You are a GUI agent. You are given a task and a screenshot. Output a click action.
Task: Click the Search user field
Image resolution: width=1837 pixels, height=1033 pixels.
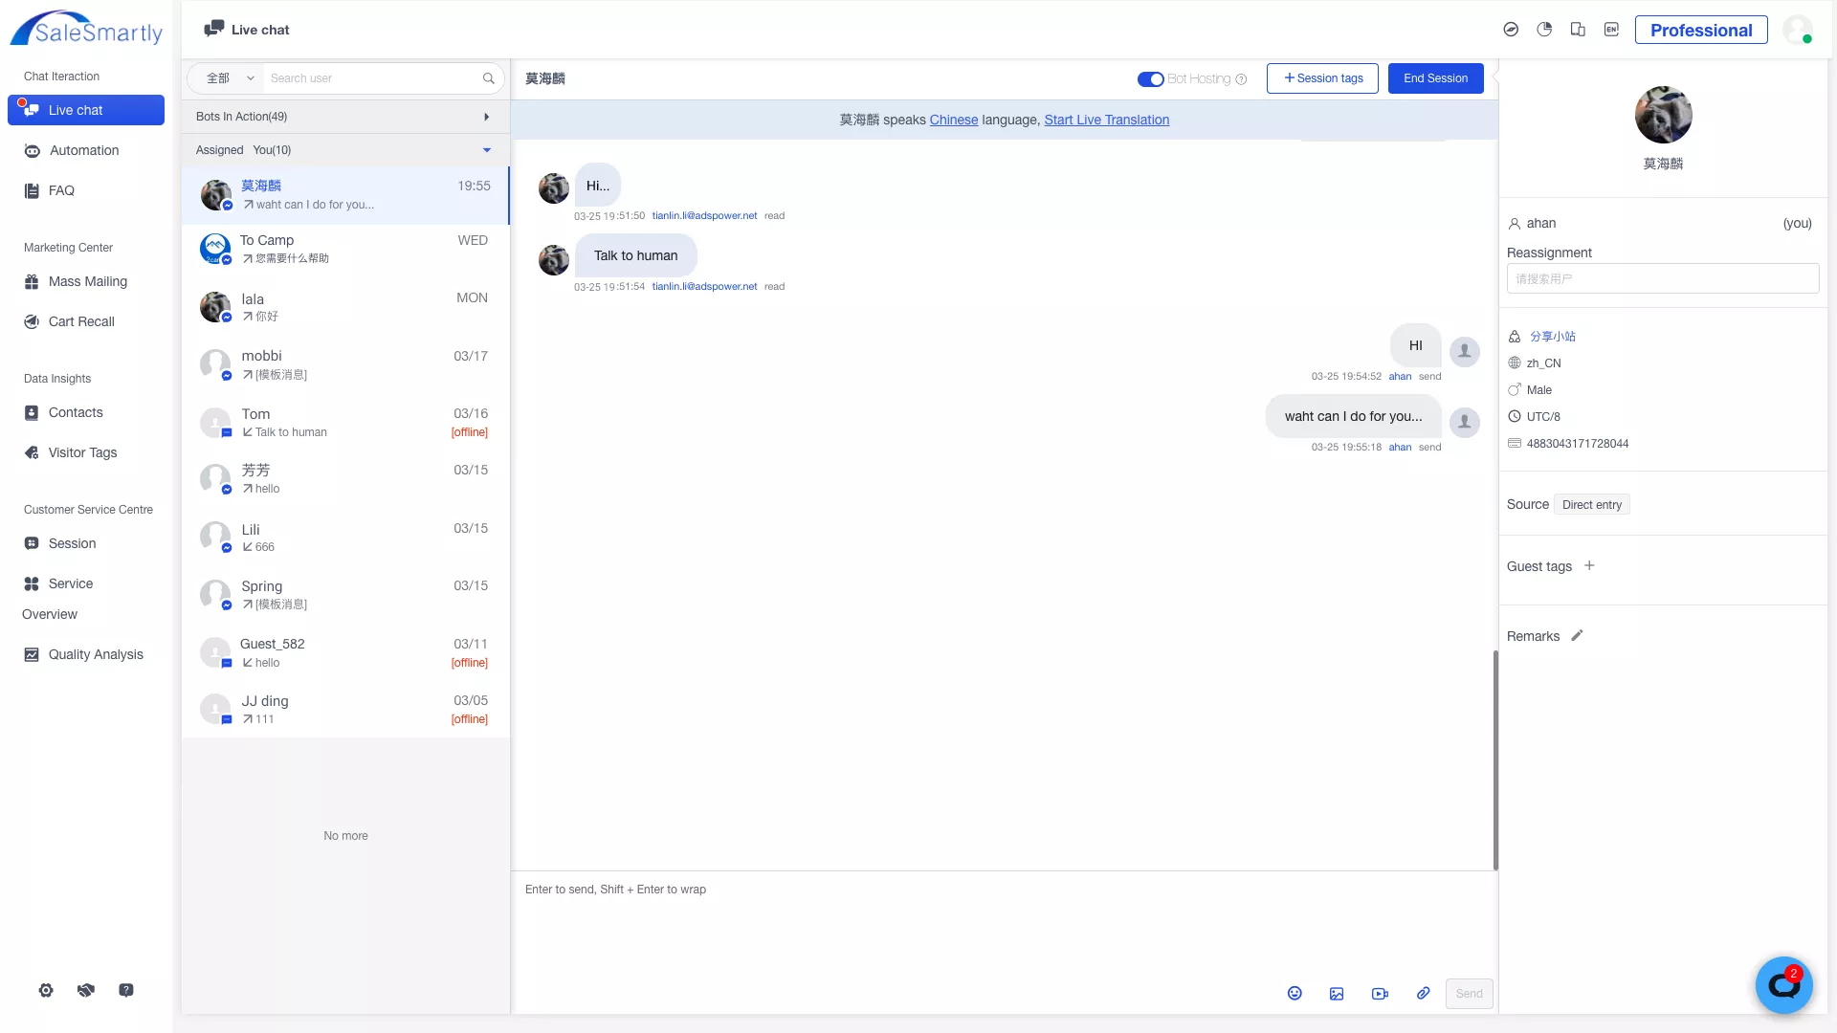(373, 78)
